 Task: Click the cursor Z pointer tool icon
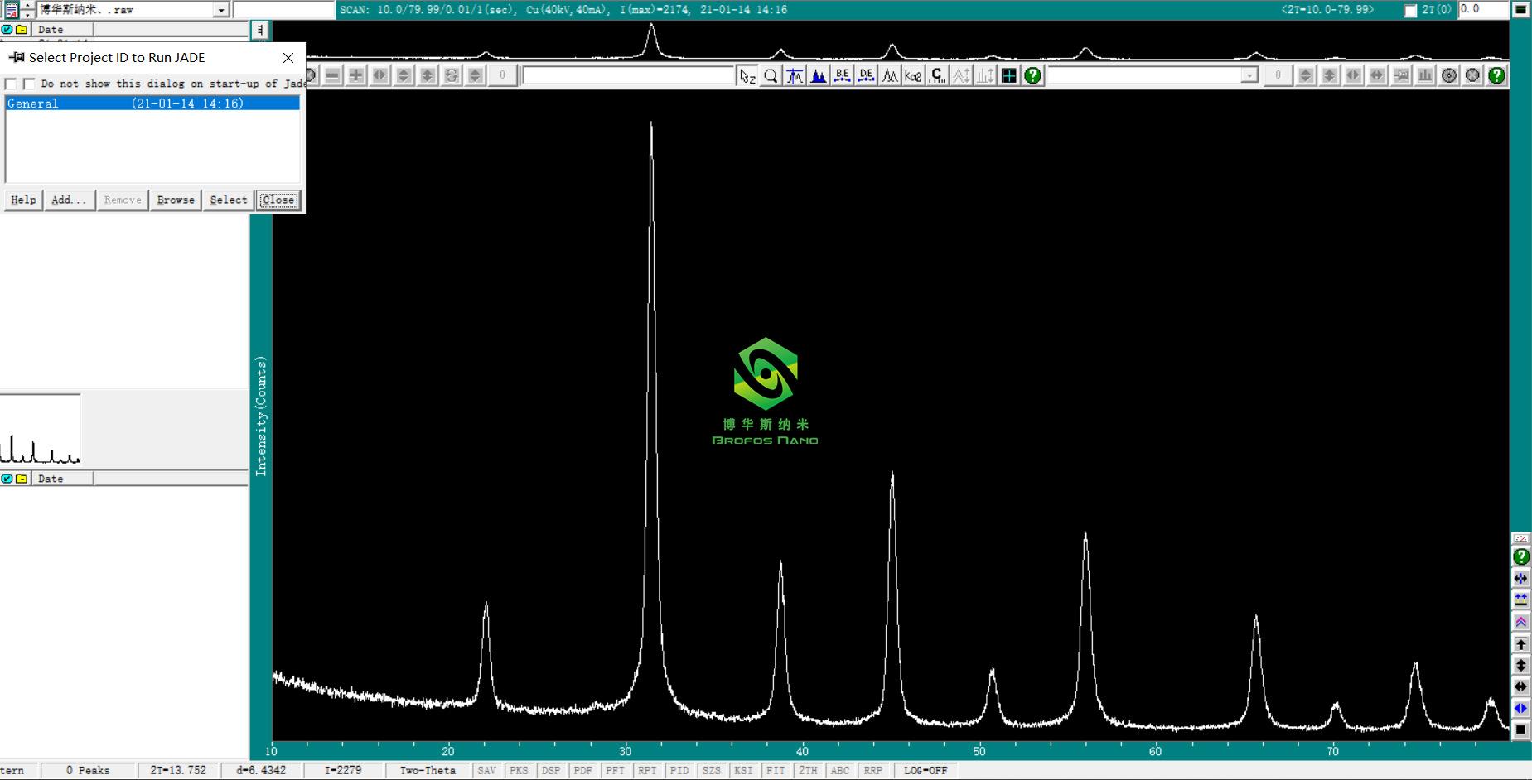click(x=747, y=76)
